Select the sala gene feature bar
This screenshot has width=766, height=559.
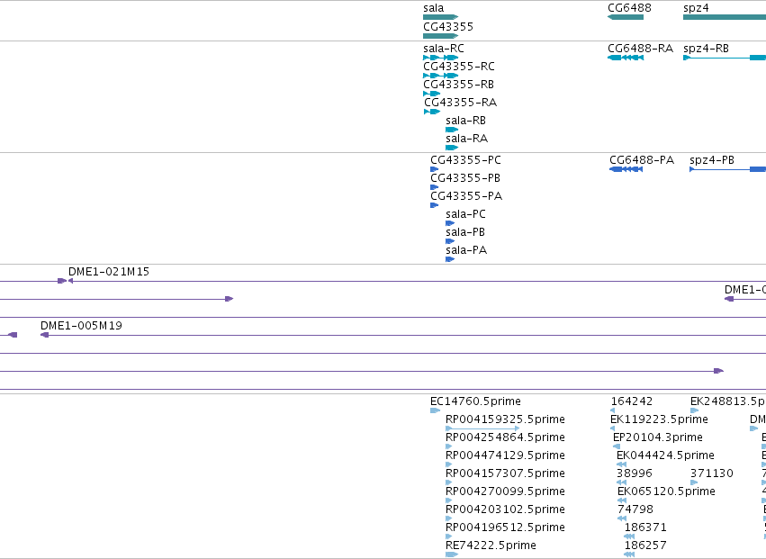coord(441,17)
